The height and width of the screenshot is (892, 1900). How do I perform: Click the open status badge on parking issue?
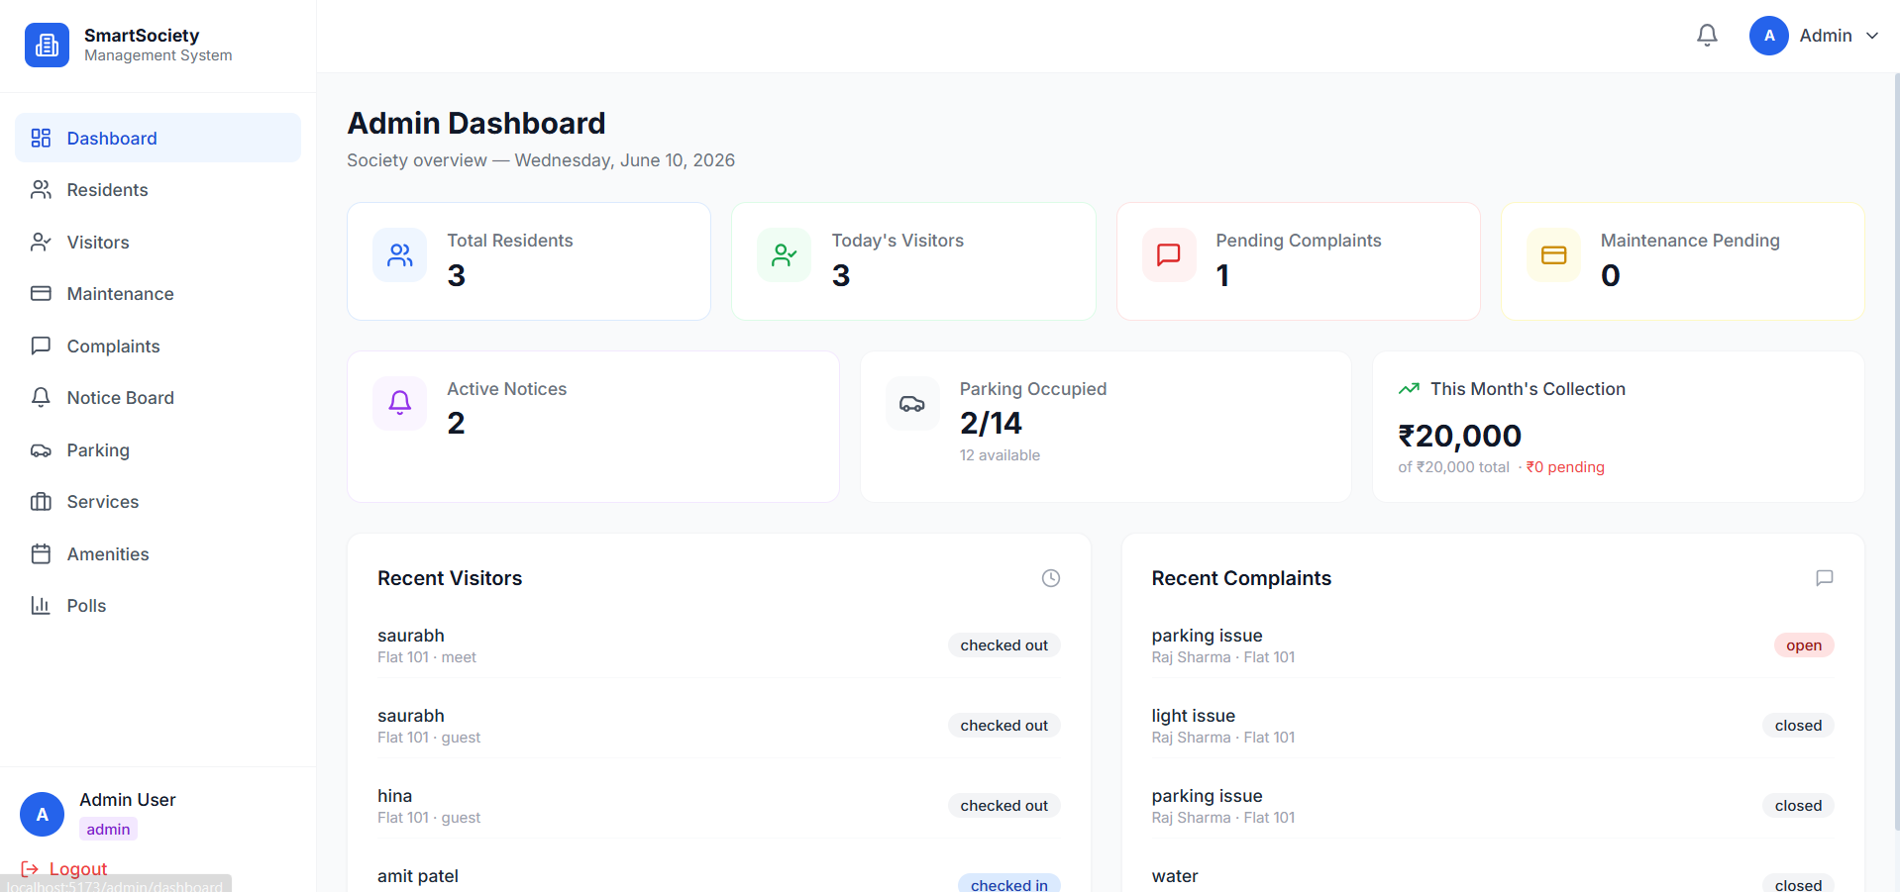click(x=1804, y=645)
